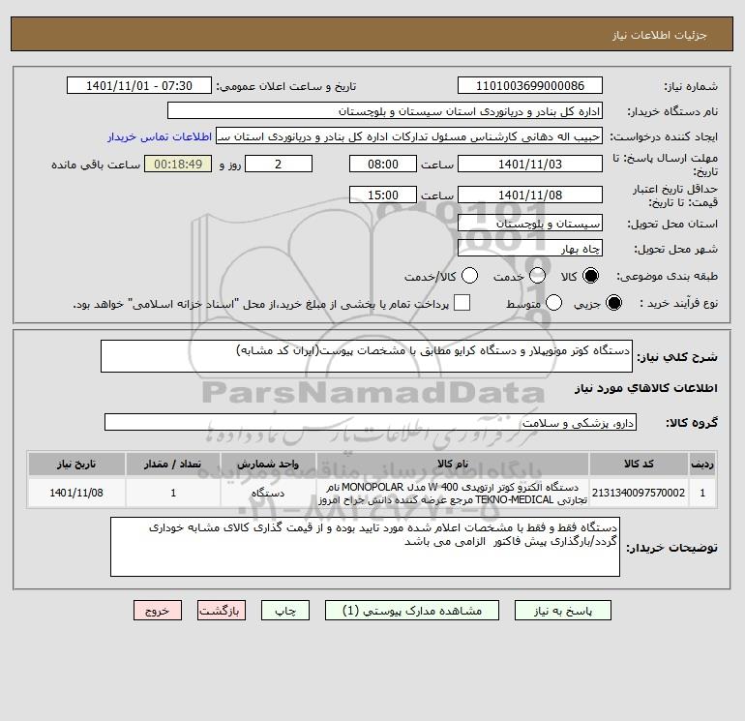Image resolution: width=745 pixels, height=721 pixels.
Task: Click the چاپ print button
Action: coord(285,611)
